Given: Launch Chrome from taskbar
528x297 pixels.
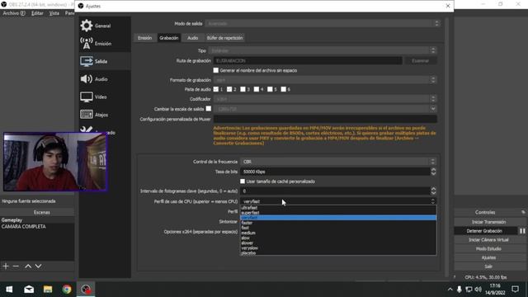Looking at the screenshot, I should click(x=67, y=290).
